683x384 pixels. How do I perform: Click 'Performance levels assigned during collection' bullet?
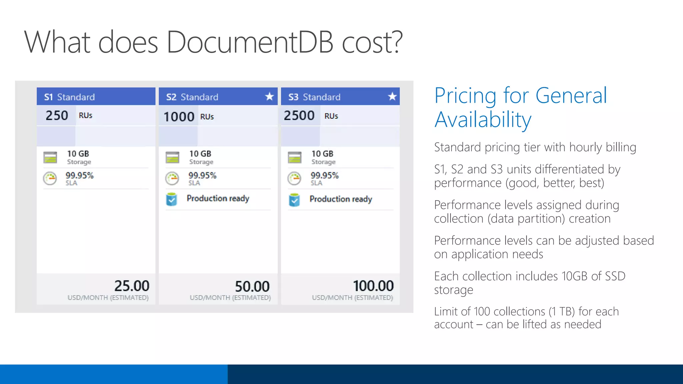coord(527,212)
